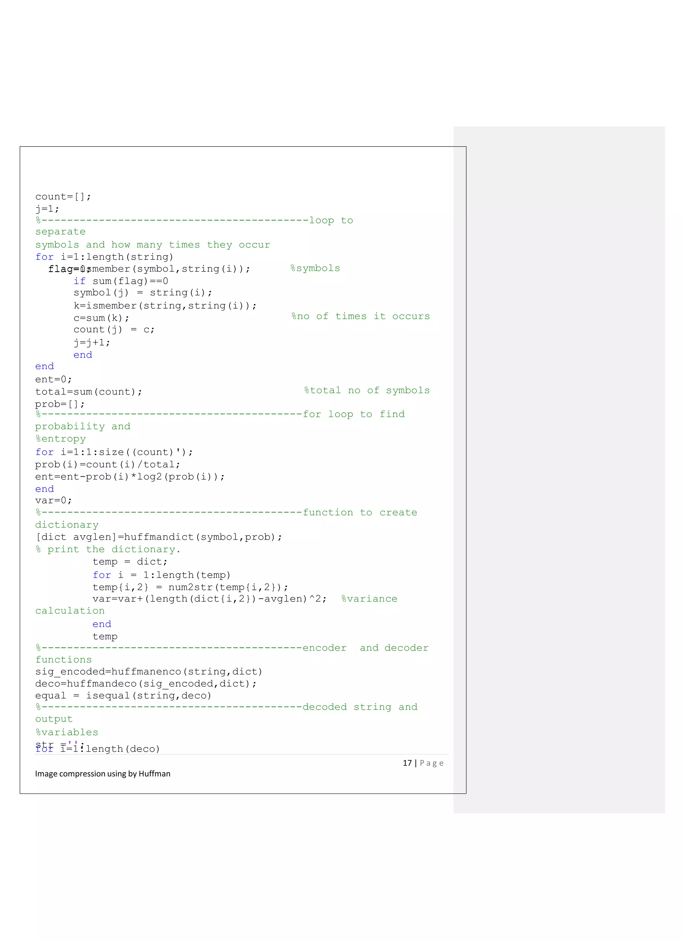Viewport: 684px width, 941px height.
Task: Click the line 'for i=1:1:size((count)');'
Action: [114, 452]
